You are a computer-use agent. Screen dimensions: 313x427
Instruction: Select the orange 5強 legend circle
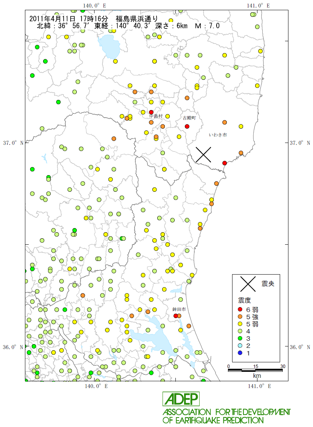click(x=240, y=317)
